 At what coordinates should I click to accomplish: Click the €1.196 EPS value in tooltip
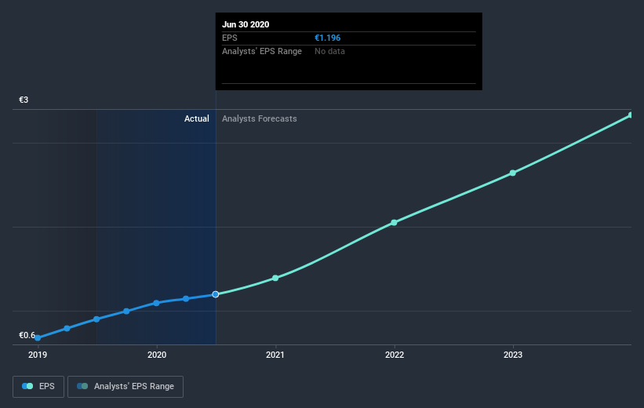327,38
